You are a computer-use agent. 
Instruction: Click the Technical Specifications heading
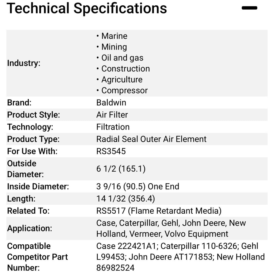tap(87, 8)
